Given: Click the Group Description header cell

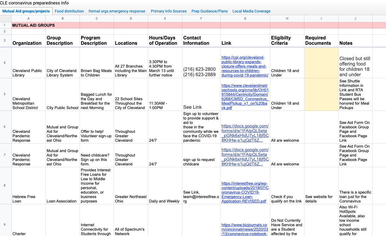Looking at the screenshot, I should [x=63, y=41].
